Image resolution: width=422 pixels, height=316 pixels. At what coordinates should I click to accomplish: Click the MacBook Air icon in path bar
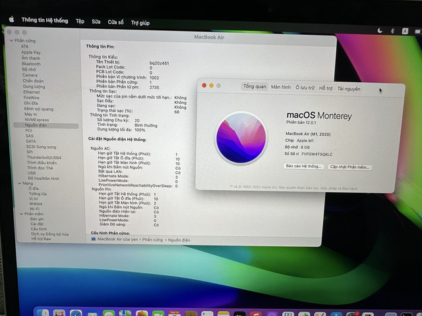pyautogui.click(x=94, y=239)
